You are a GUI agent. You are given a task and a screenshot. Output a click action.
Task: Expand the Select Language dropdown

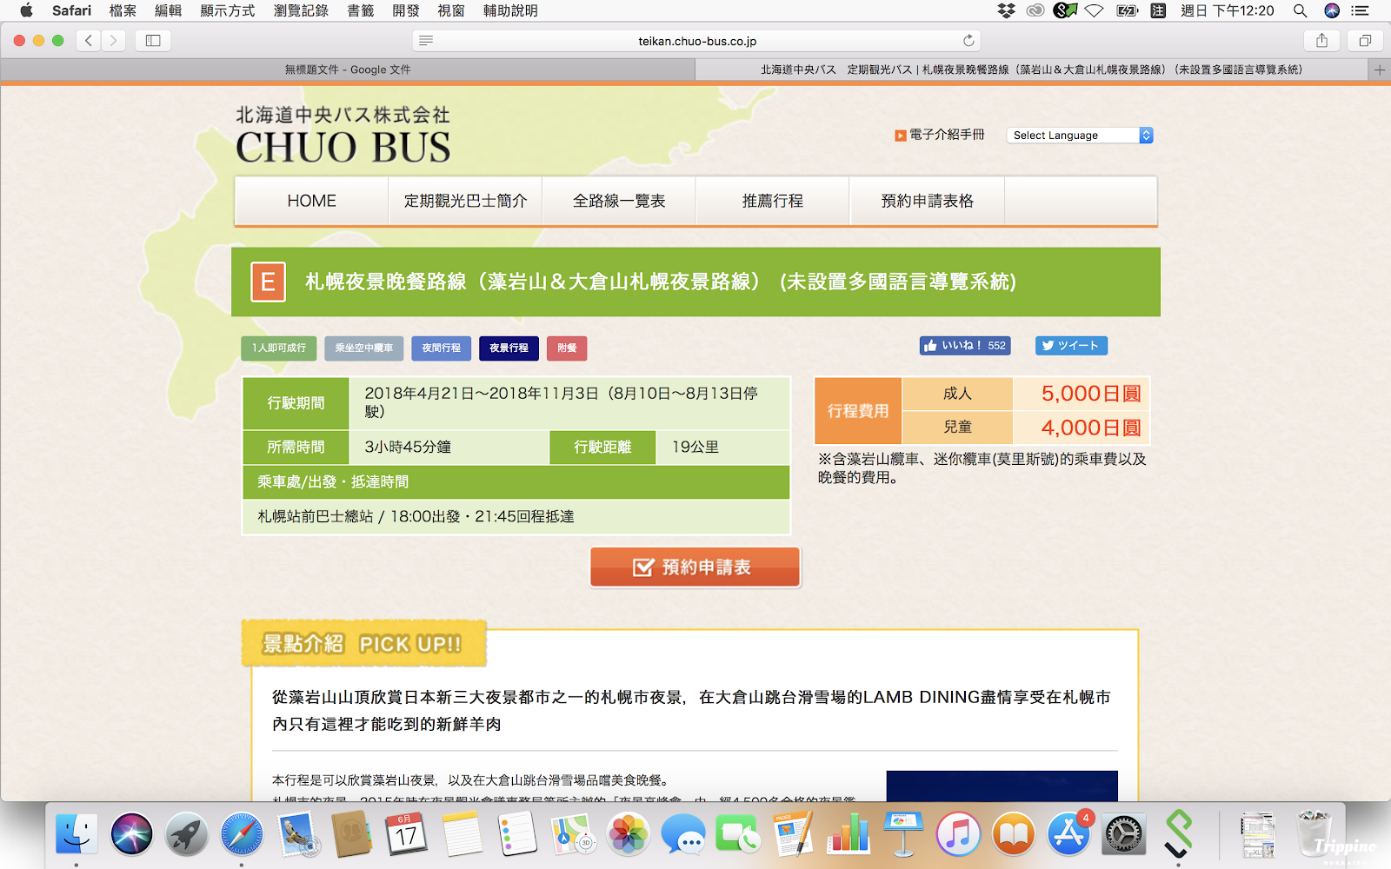(1080, 136)
